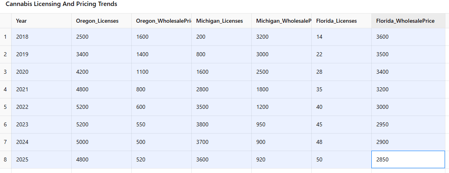Viewport: 449px width, 173px height.
Task: Click the cell containing year 2021
Action: click(41, 90)
